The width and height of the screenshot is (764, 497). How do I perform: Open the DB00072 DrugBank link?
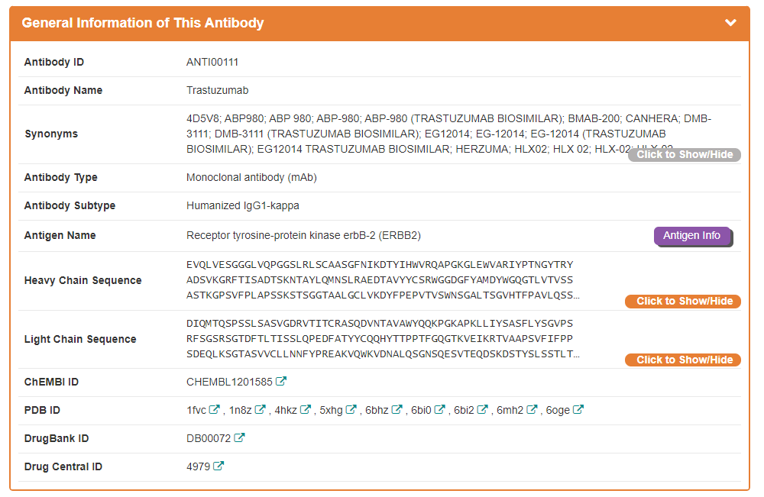(x=209, y=438)
